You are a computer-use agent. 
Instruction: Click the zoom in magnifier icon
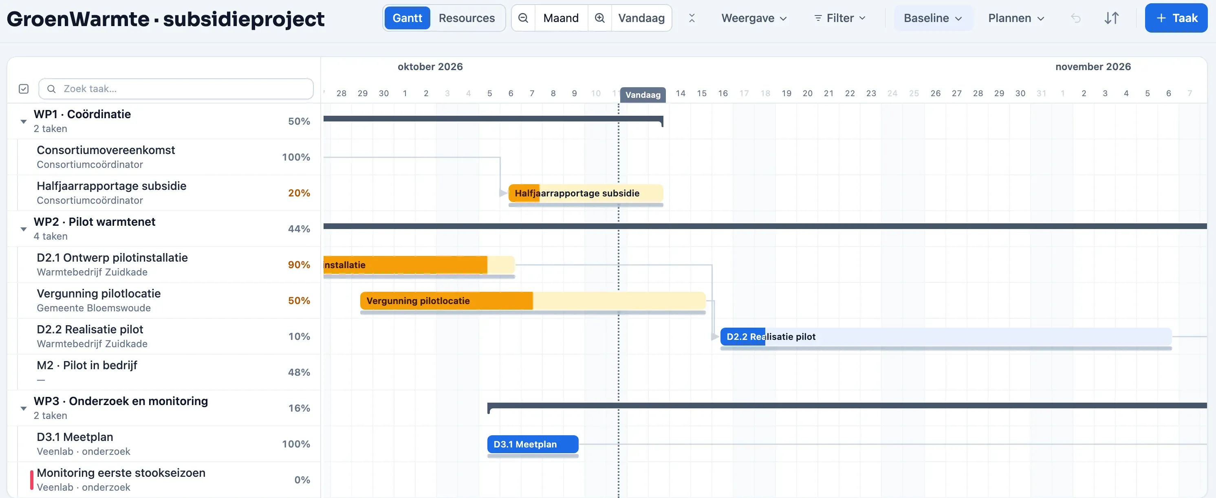(599, 18)
